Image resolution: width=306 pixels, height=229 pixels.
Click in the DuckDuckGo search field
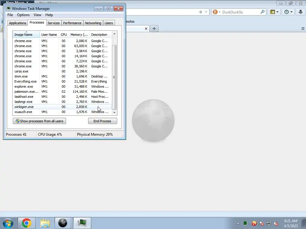(x=241, y=12)
